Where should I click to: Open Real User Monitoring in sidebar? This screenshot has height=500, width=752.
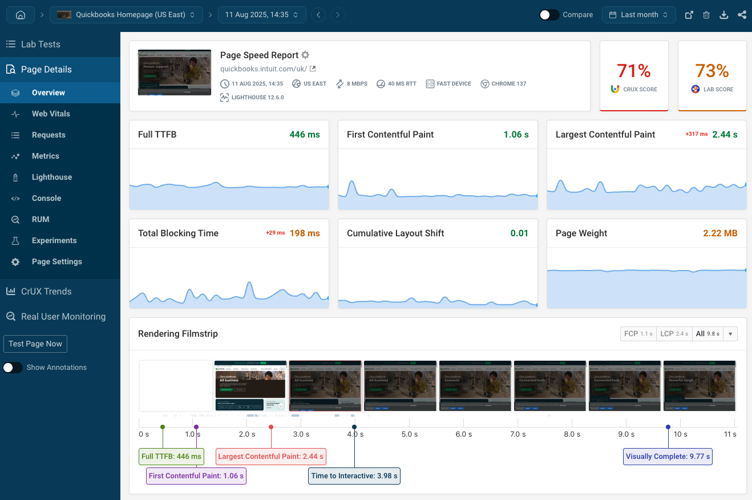coord(60,316)
